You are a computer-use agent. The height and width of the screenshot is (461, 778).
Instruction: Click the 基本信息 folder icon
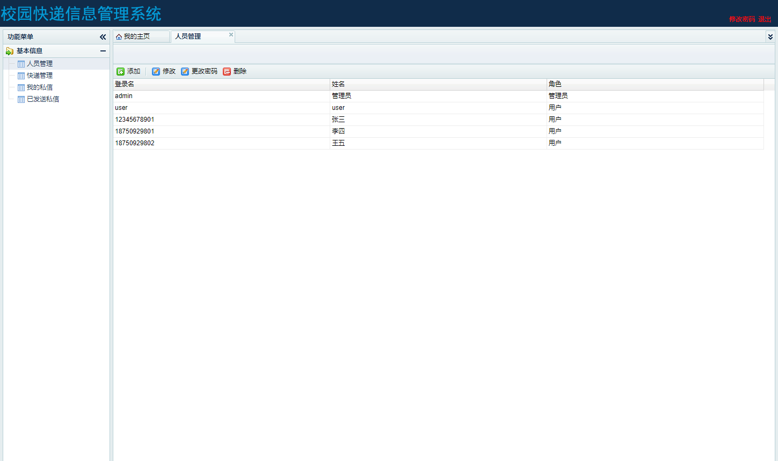click(x=10, y=51)
